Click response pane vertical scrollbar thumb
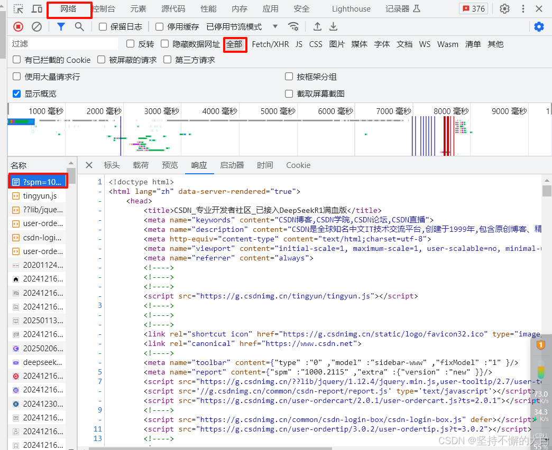 [x=547, y=191]
